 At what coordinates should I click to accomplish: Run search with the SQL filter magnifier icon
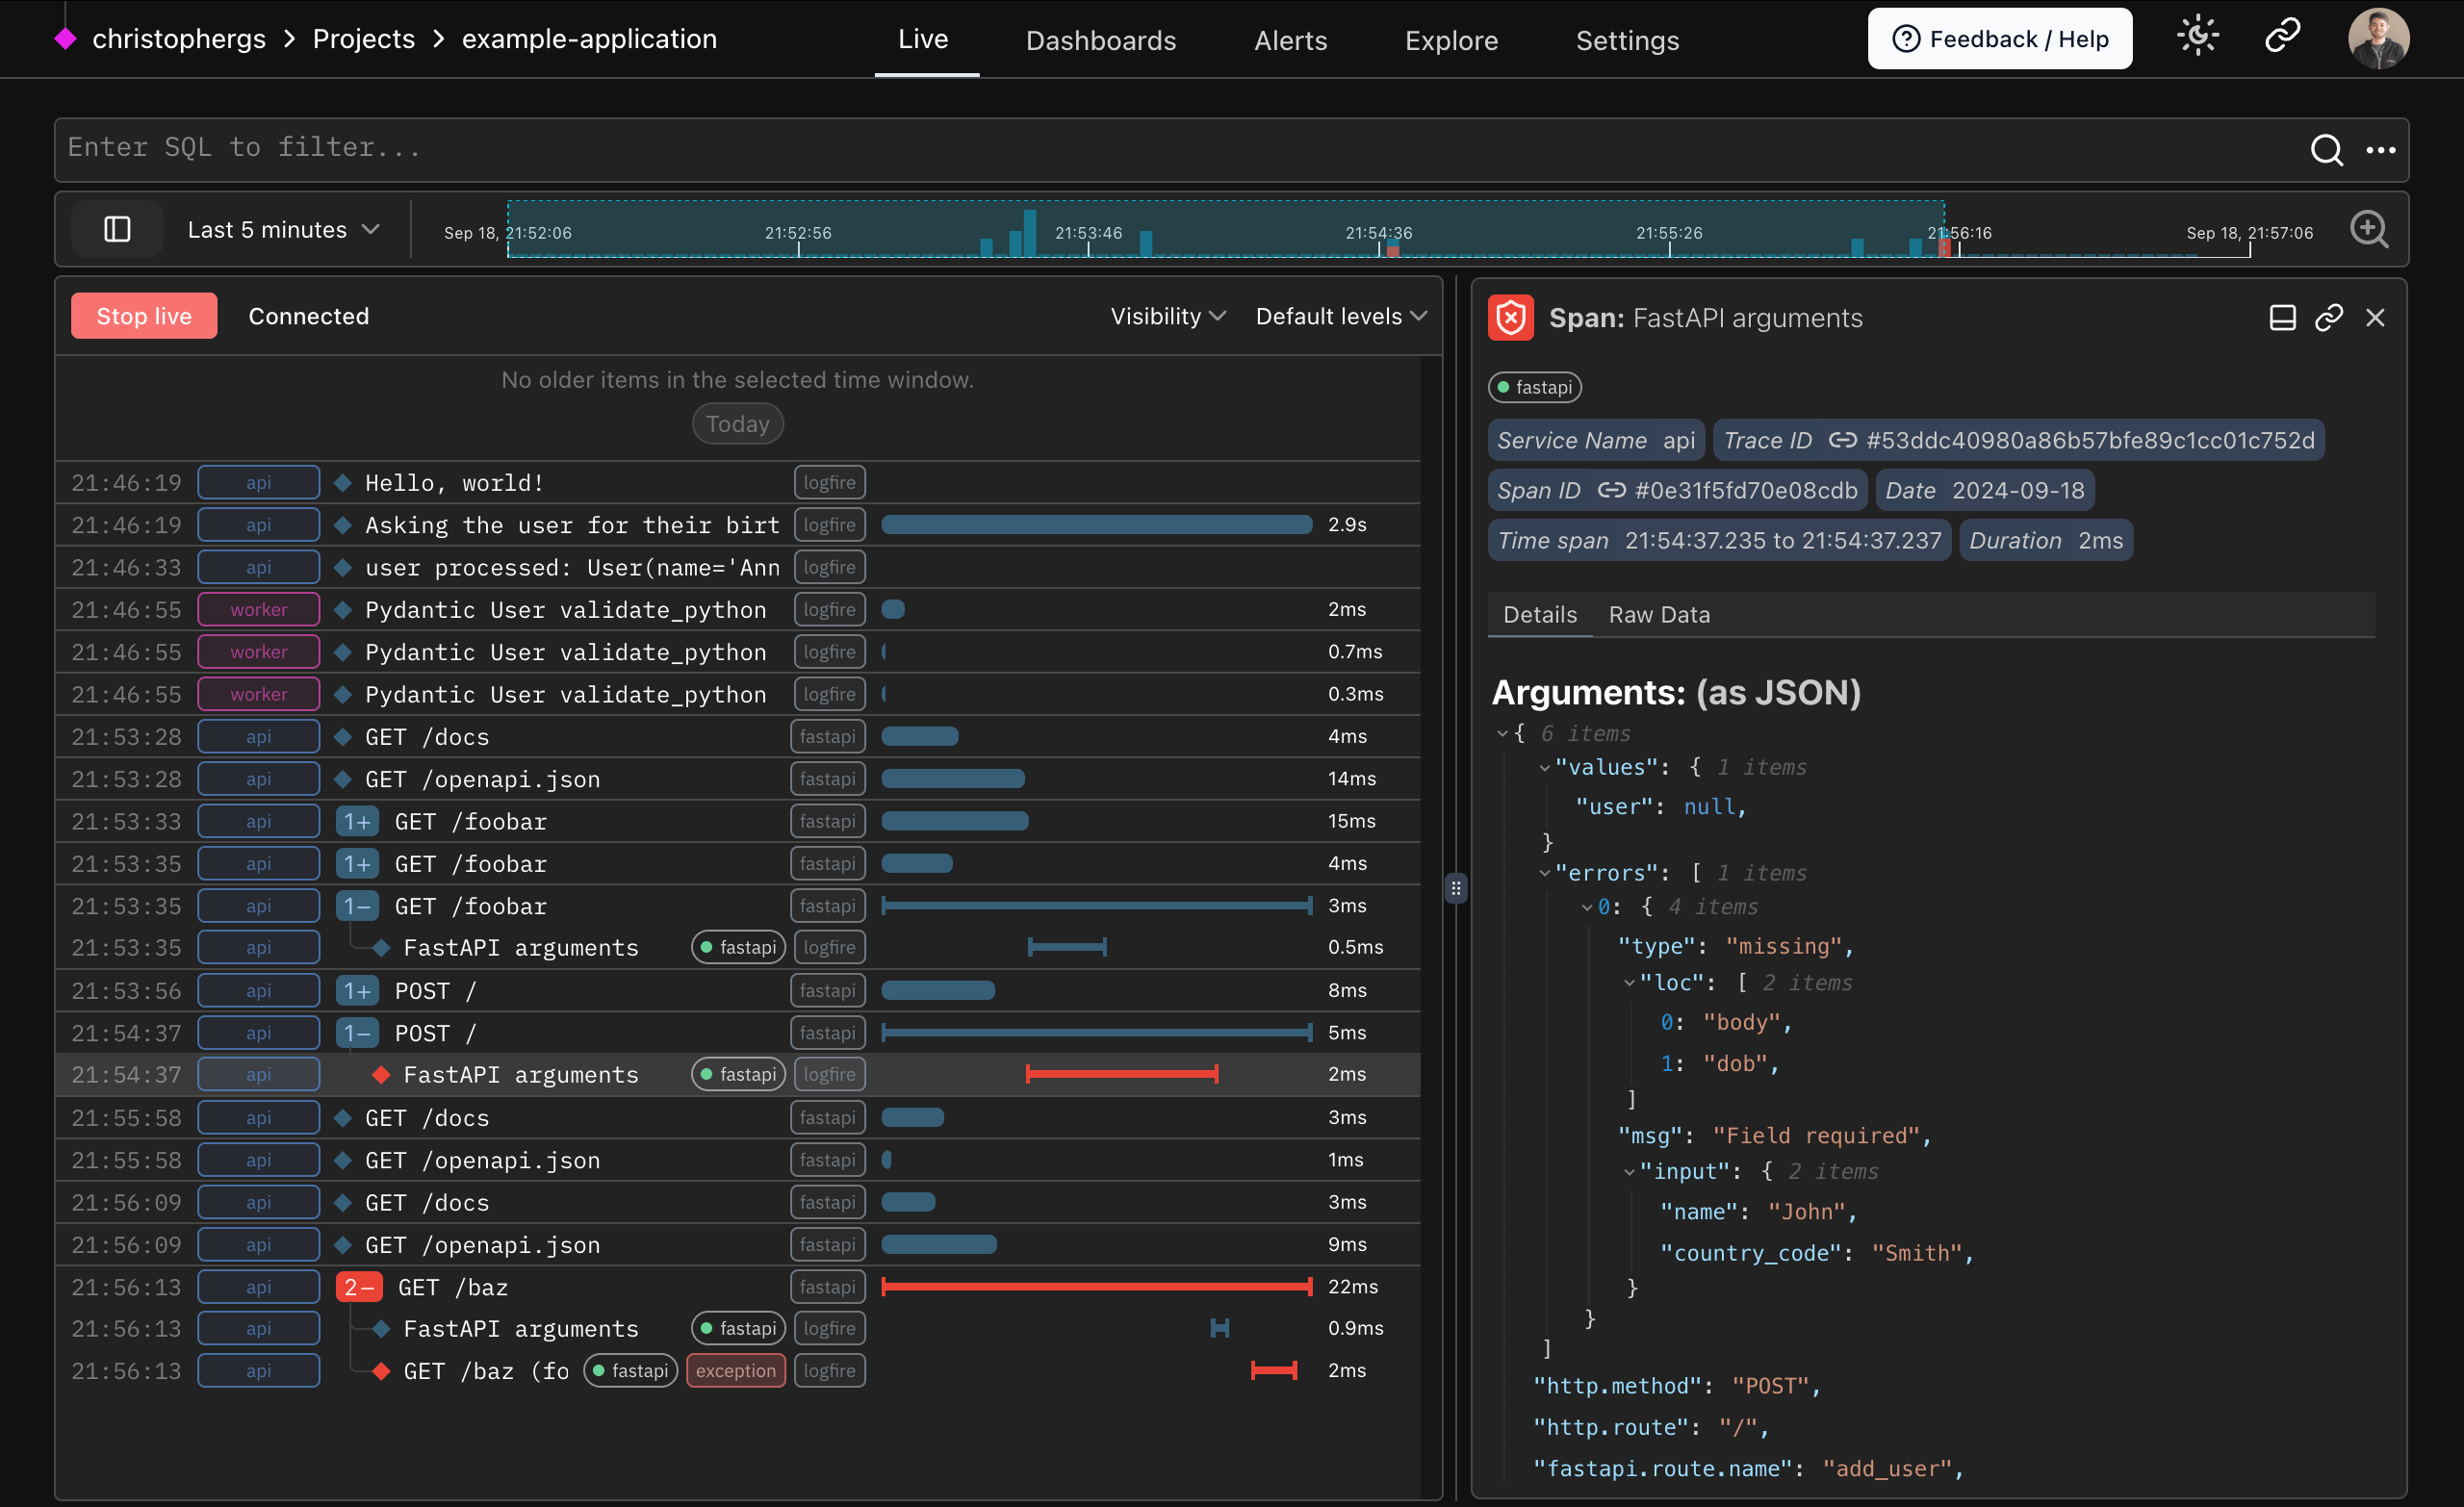pos(2327,151)
